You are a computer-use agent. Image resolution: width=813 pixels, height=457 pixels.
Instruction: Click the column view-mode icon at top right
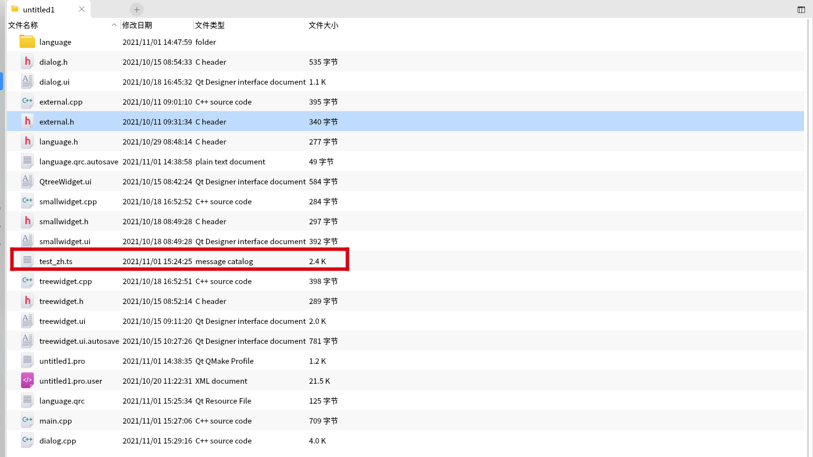tap(801, 9)
